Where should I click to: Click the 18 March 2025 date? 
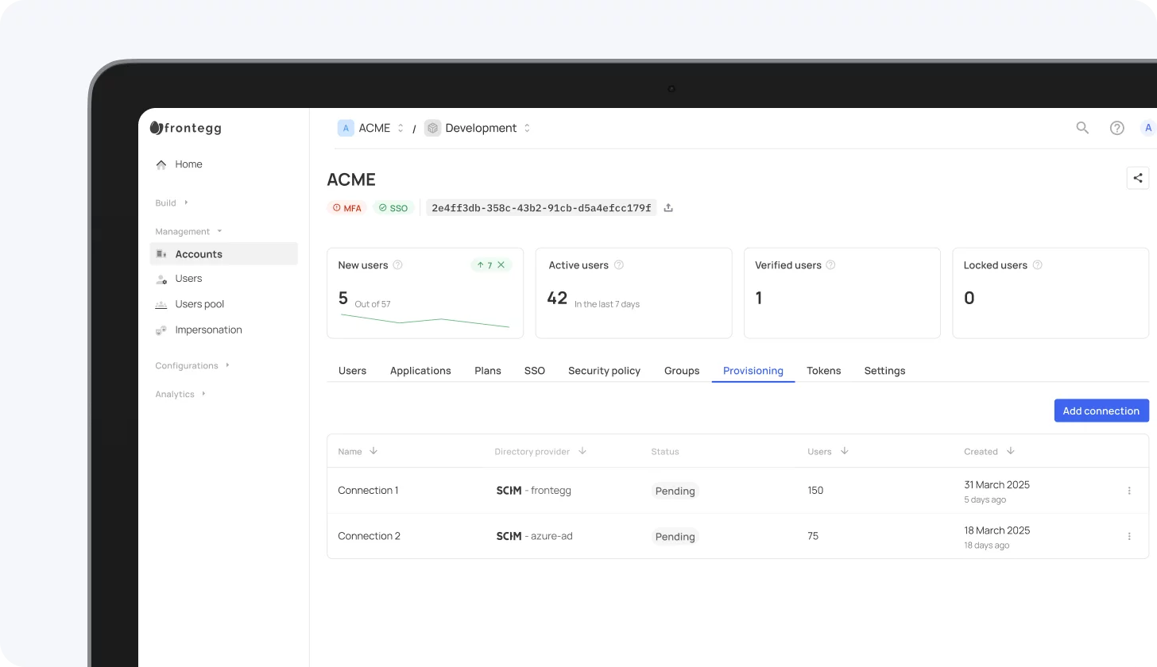[996, 530]
